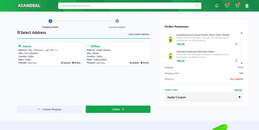Update the Home address
Screen dimensions: 259x130
[x=66, y=63]
